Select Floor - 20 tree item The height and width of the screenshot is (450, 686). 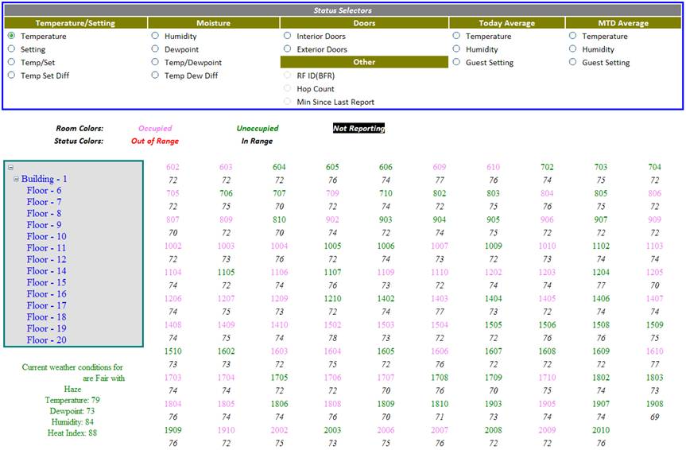point(46,339)
